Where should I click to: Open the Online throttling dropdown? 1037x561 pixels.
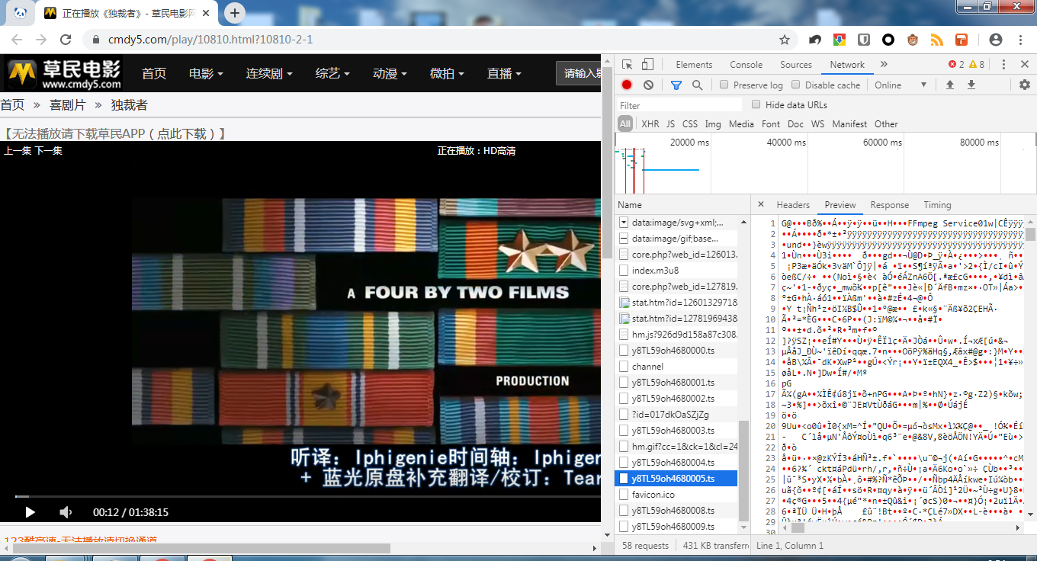click(x=901, y=85)
